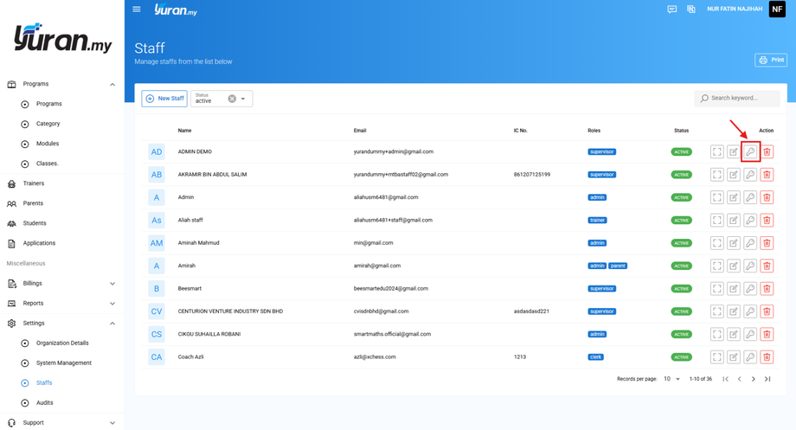Click the New Staff button
Image resolution: width=796 pixels, height=430 pixels.
coord(164,99)
